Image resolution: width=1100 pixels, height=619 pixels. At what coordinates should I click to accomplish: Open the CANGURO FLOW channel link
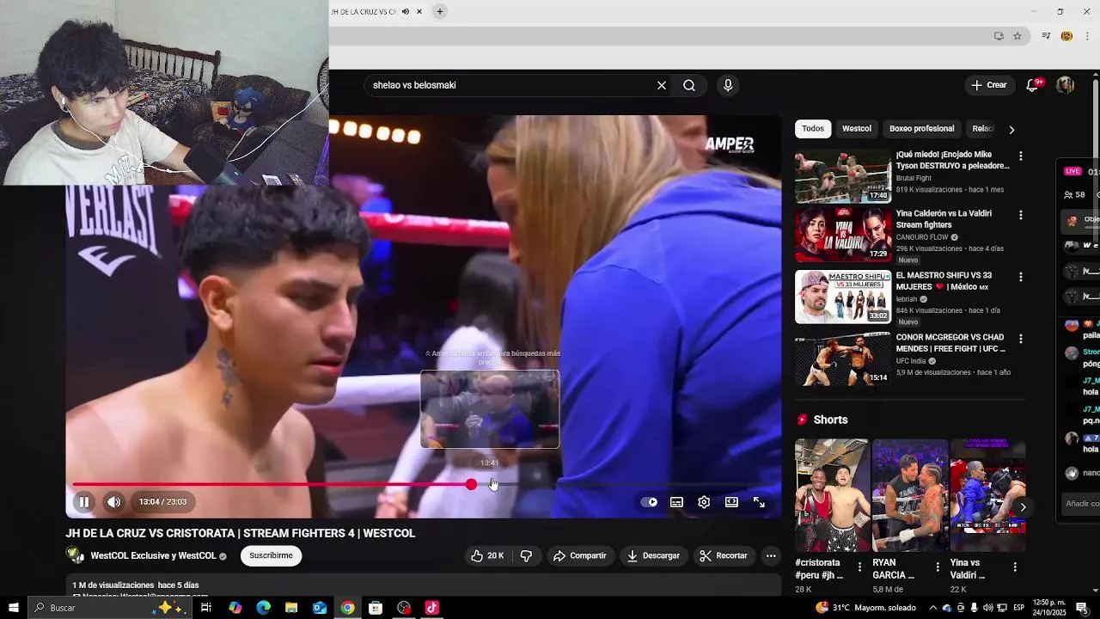922,237
